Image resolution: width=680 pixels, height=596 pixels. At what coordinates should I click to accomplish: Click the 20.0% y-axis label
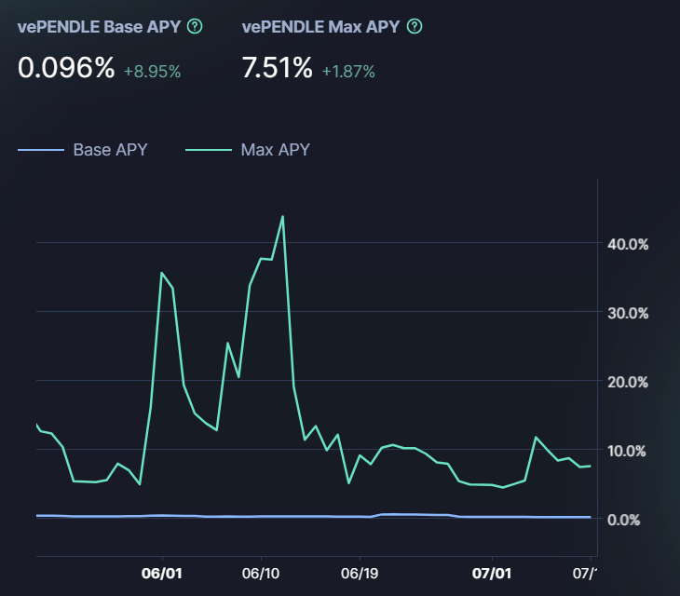[x=628, y=383]
